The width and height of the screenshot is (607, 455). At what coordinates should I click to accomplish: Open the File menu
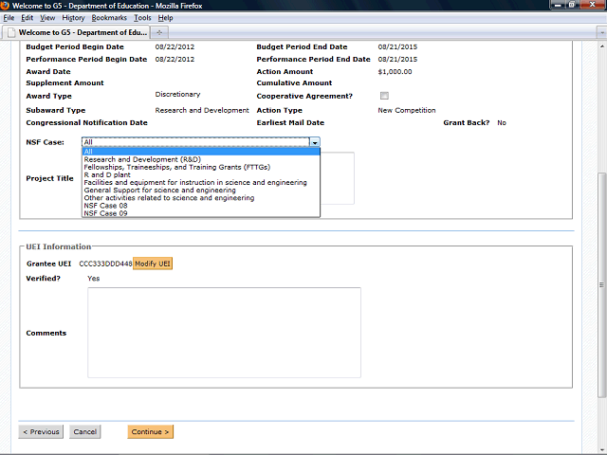pos(9,18)
